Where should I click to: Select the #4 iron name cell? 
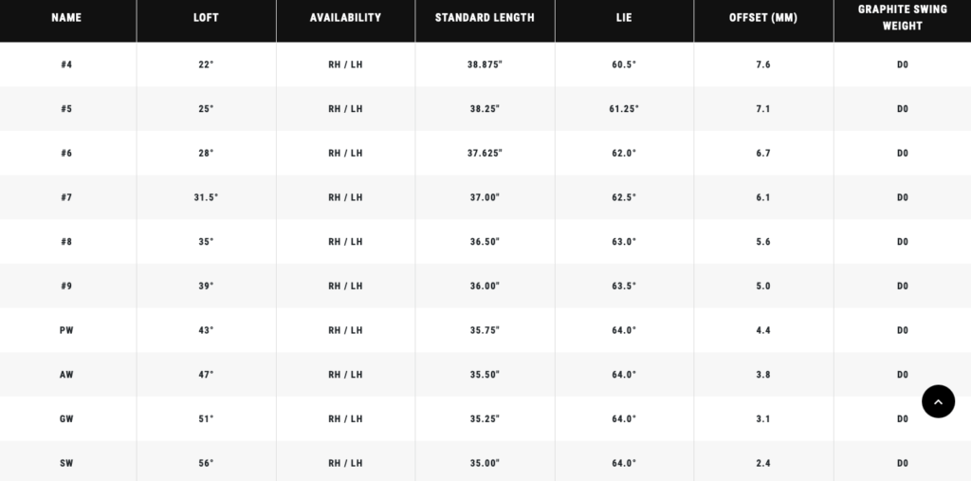[x=67, y=65]
